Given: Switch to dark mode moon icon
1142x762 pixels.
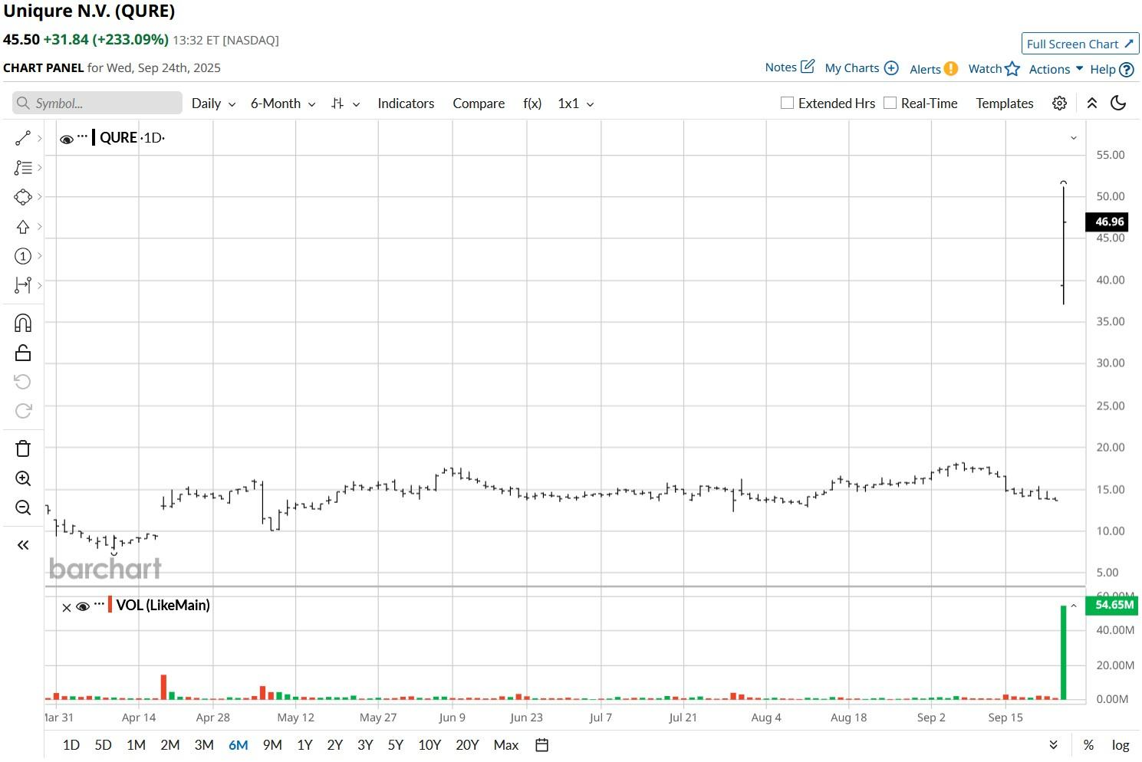Looking at the screenshot, I should pos(1118,103).
